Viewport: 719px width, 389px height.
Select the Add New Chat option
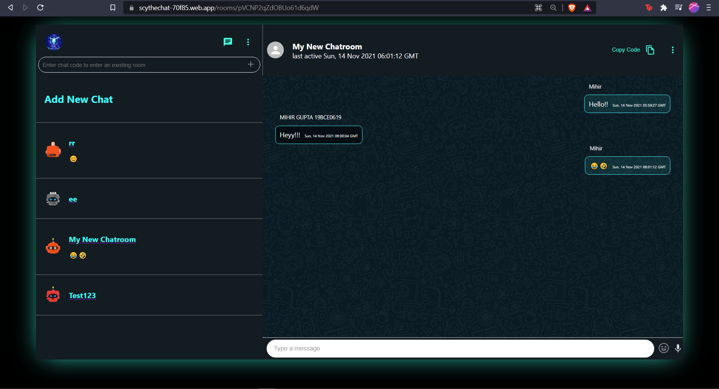[x=79, y=99]
